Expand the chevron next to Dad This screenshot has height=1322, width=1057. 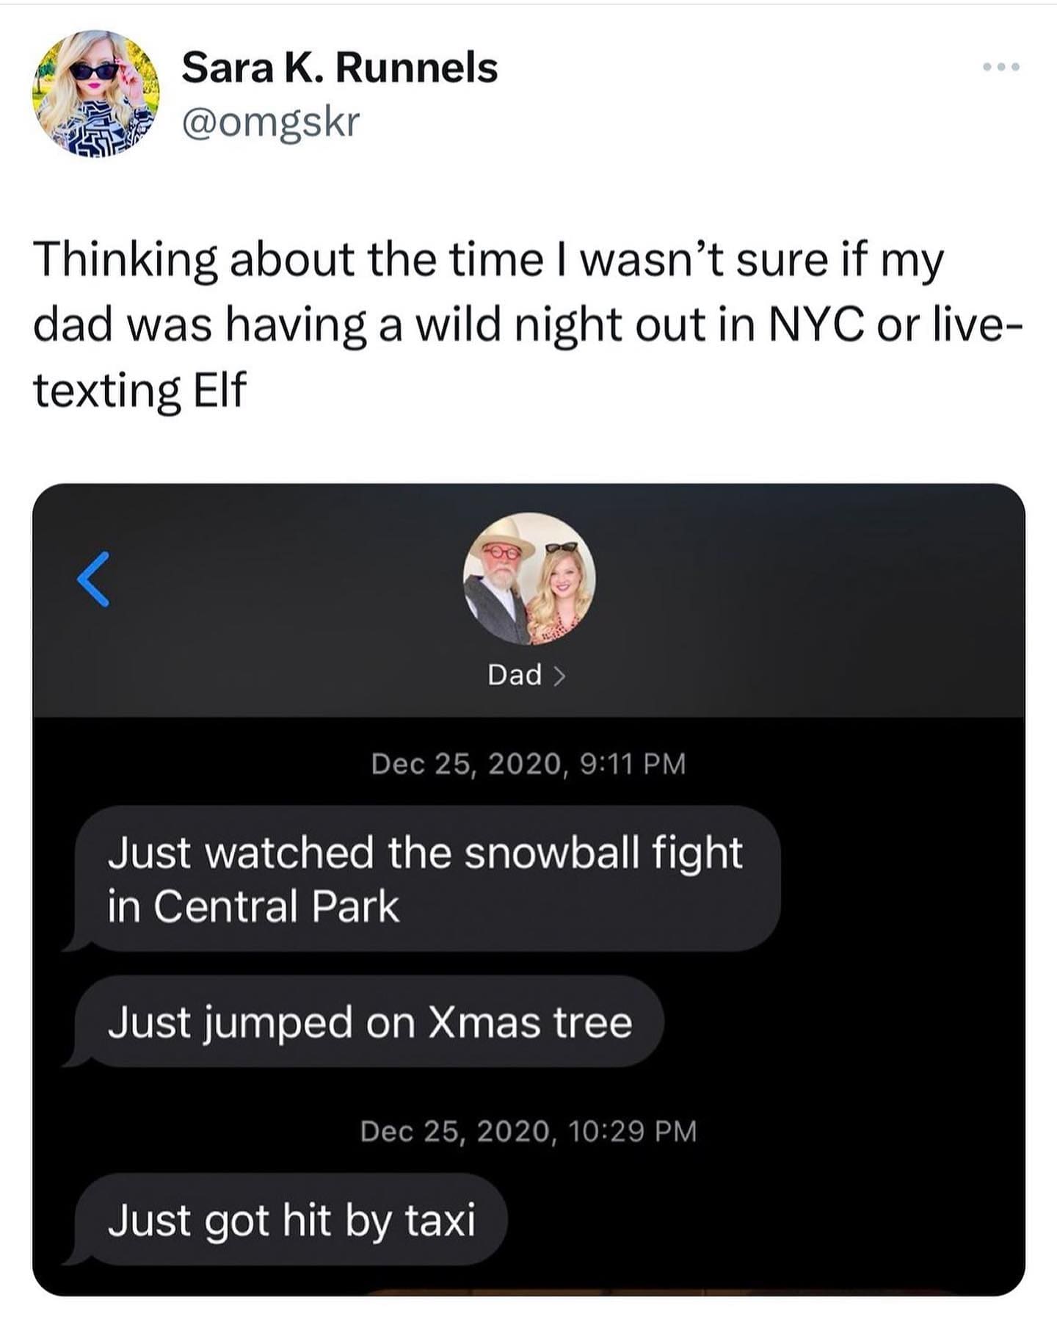click(559, 675)
